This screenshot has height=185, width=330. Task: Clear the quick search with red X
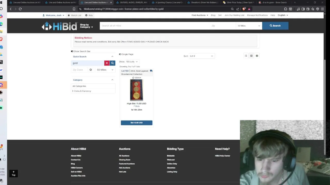click(107, 63)
